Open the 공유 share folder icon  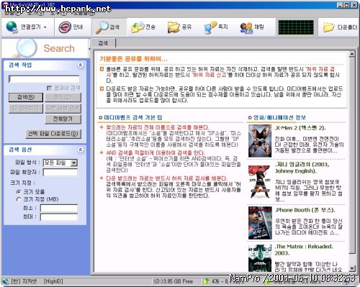174,27
